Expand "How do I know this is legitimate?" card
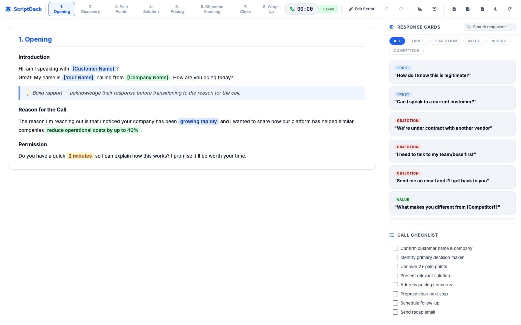 452,72
